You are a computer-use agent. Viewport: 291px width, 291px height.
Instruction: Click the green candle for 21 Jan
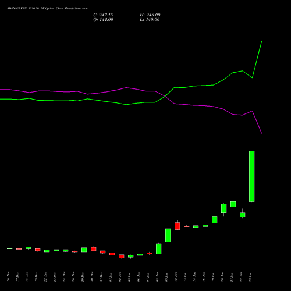pos(233,204)
